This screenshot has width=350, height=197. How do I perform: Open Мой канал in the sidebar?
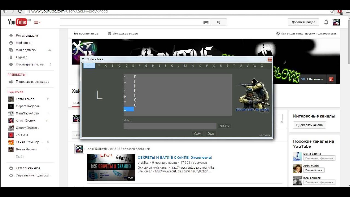coord(24,43)
